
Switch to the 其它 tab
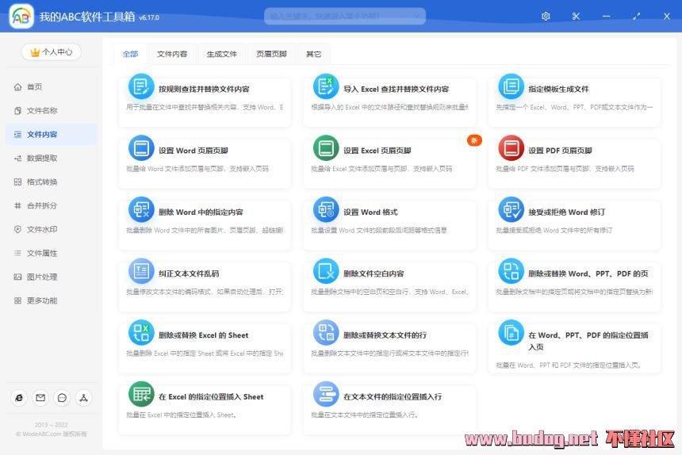click(x=313, y=54)
